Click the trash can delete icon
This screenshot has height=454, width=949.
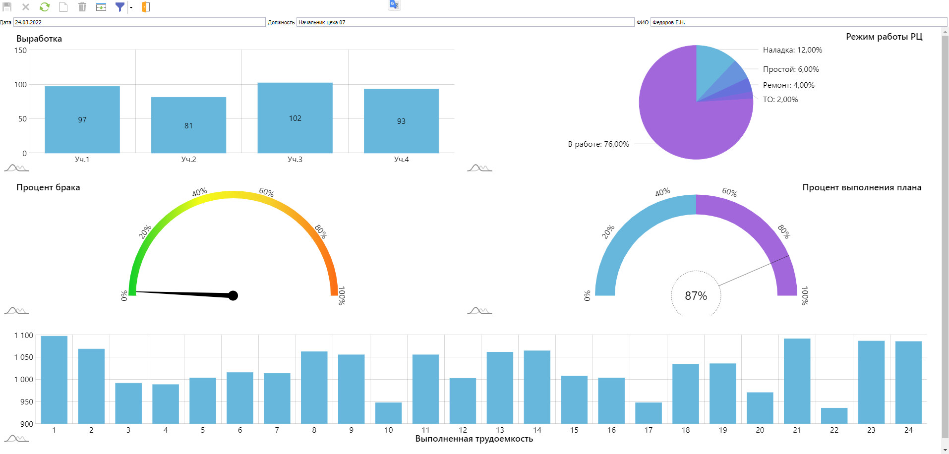(82, 7)
